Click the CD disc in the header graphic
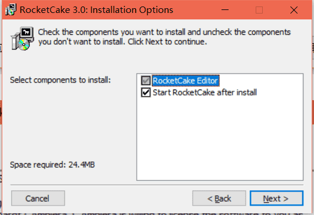This screenshot has height=215, width=314. (x=24, y=44)
